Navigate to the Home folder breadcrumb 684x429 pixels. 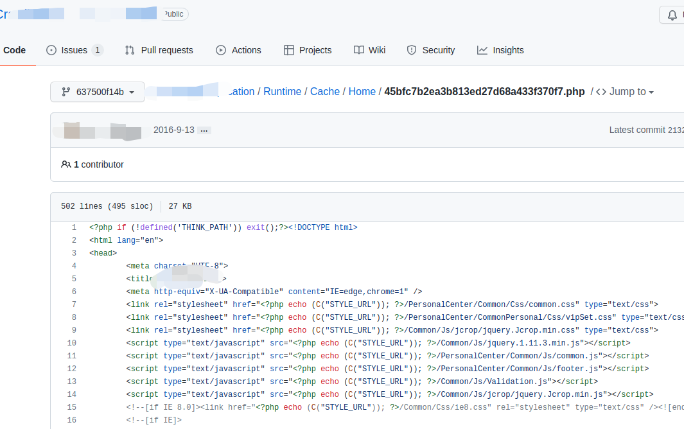coord(362,92)
